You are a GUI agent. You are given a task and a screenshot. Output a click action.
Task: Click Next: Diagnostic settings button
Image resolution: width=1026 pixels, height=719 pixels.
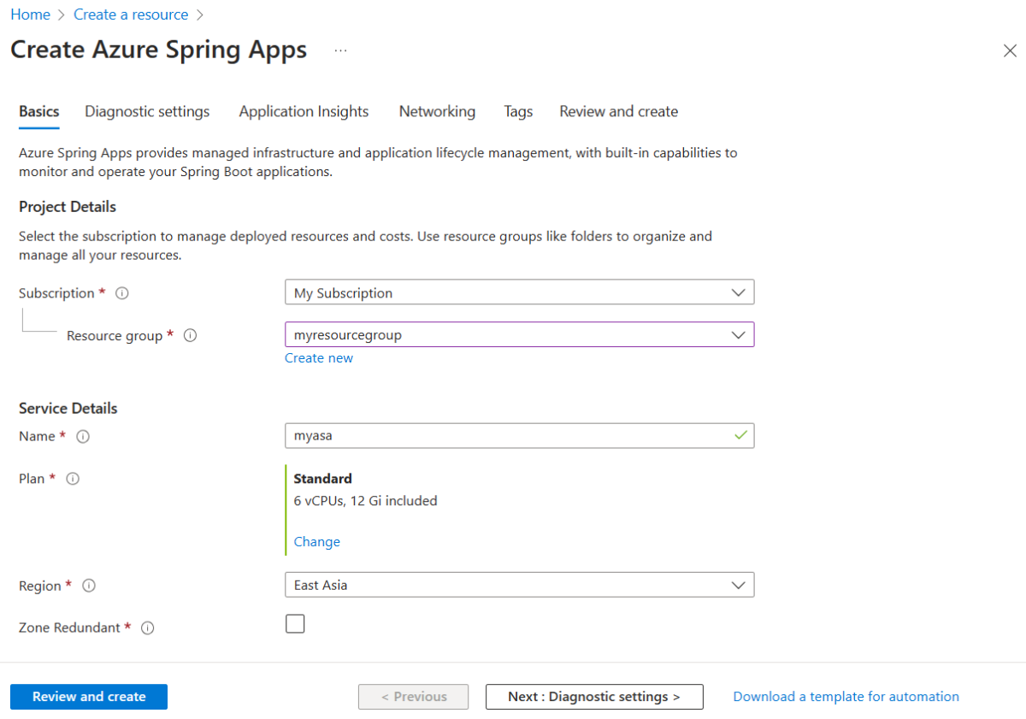[x=594, y=697]
